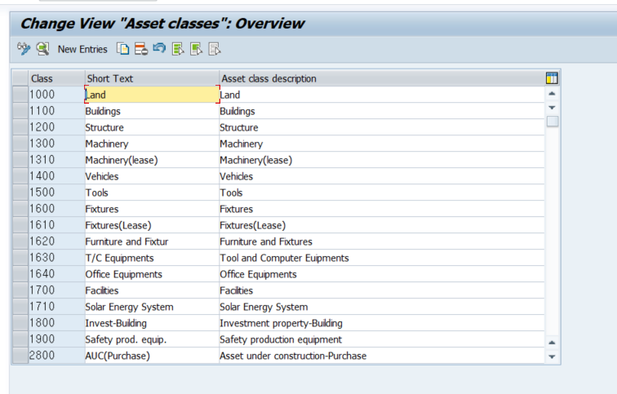This screenshot has width=617, height=394.
Task: Click the top scroll up arrow
Action: [552, 94]
